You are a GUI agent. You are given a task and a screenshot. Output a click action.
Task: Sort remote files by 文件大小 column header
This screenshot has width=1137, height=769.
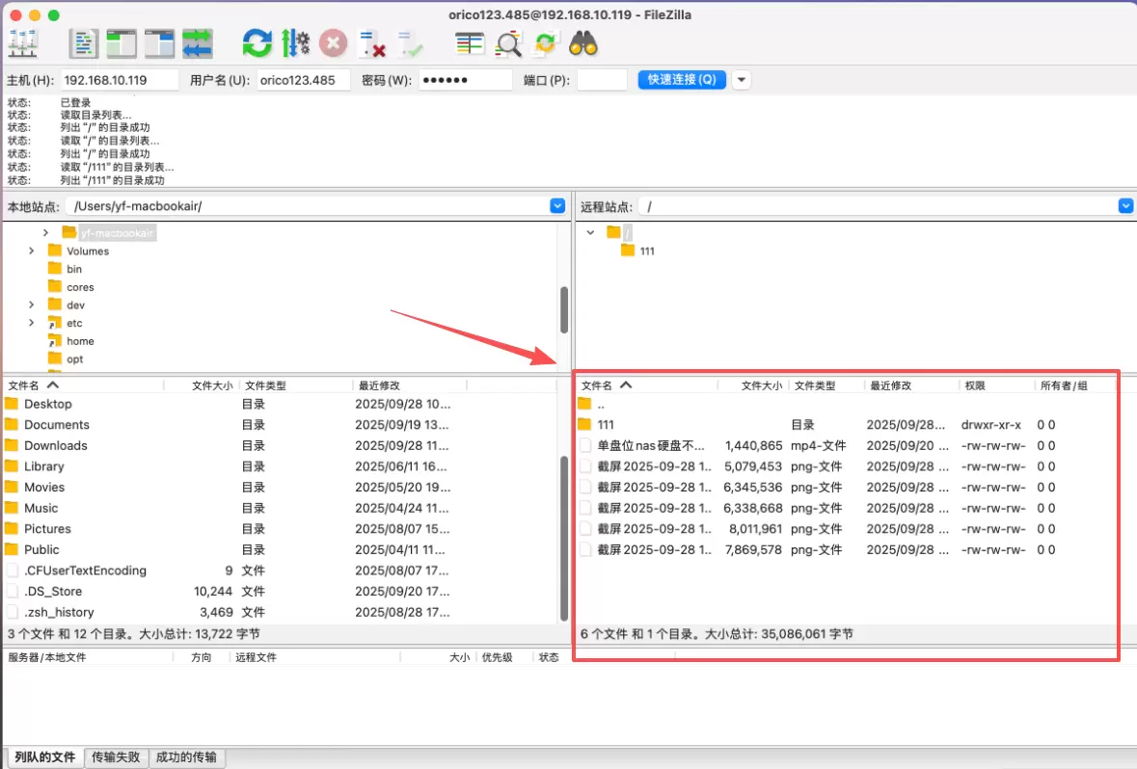point(761,385)
